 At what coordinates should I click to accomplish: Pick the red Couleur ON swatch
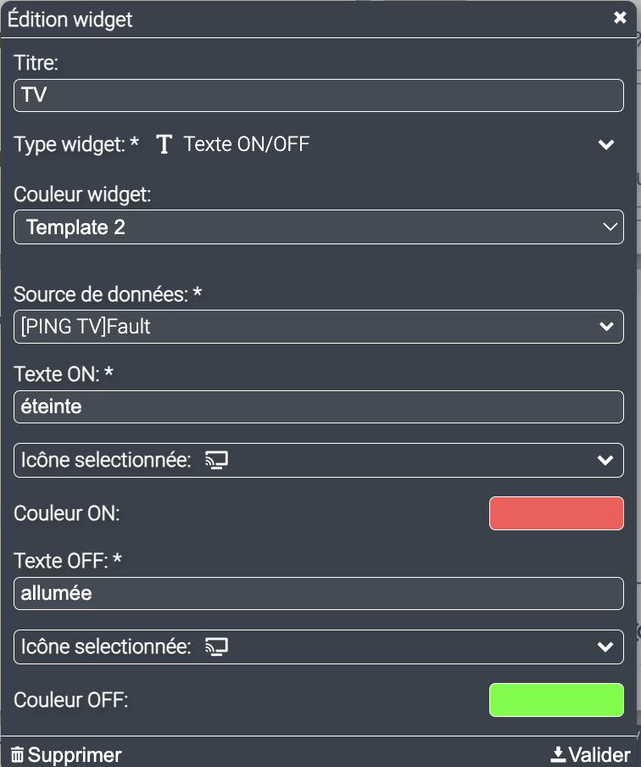[x=556, y=513]
